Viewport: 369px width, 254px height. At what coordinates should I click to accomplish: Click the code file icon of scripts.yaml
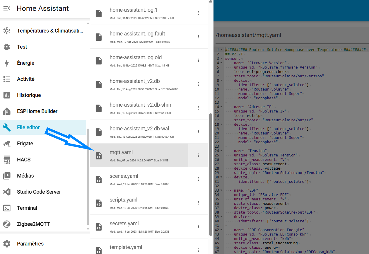(x=99, y=203)
